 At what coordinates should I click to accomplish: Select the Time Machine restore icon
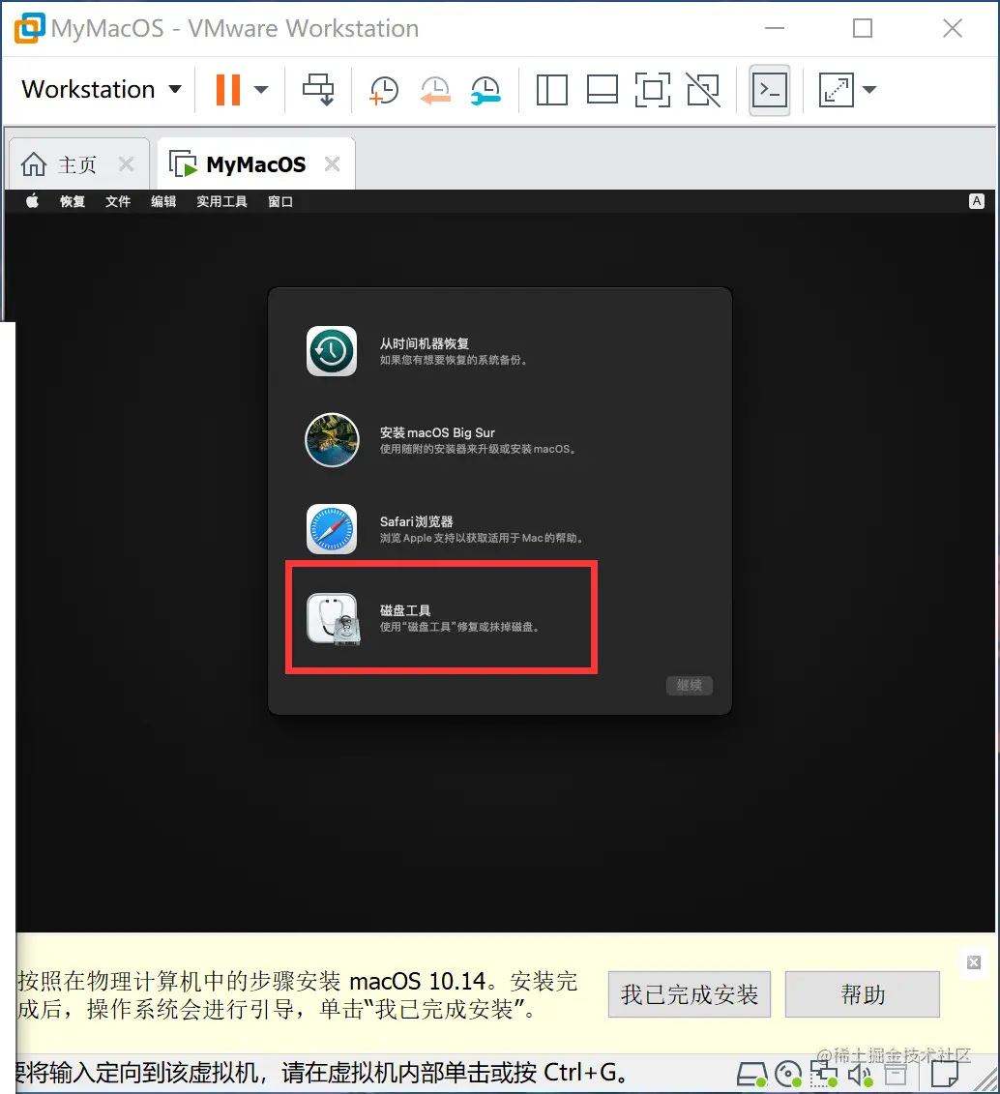coord(332,351)
